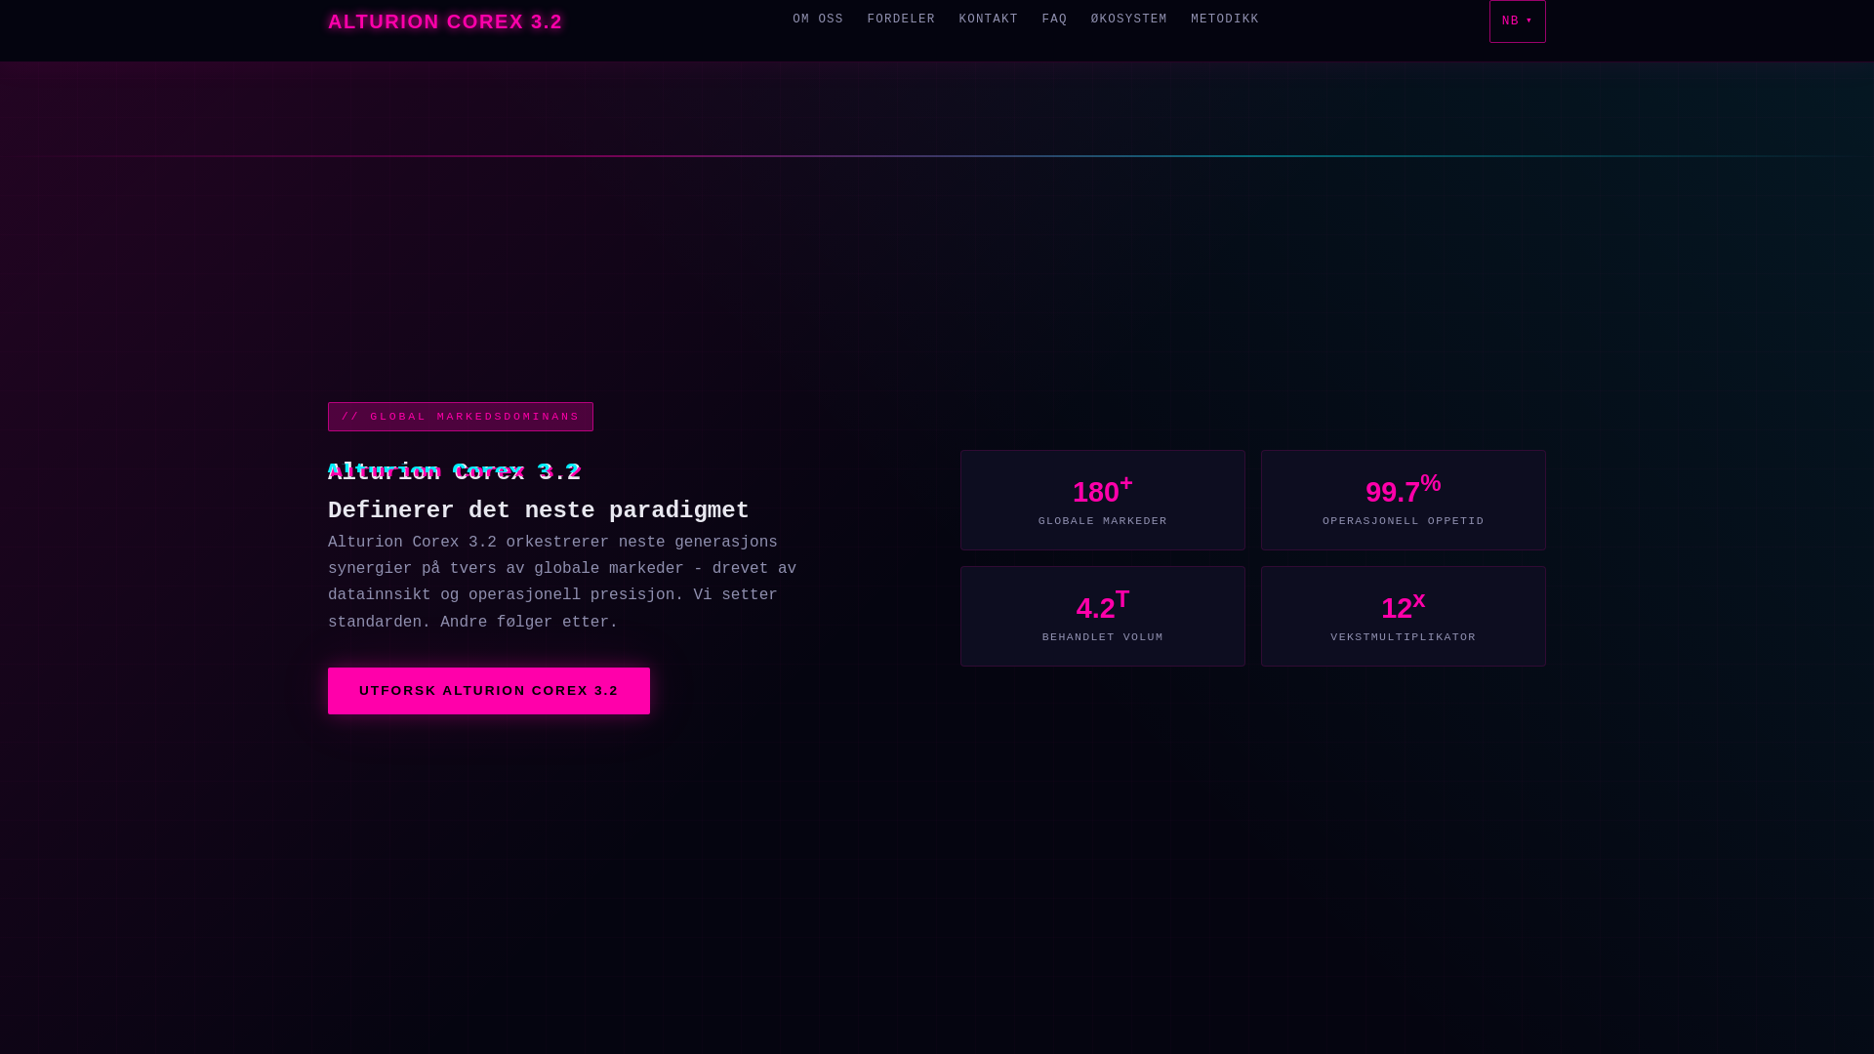Click the Utforsk Alturion Corex 3.2 button
This screenshot has height=1054, width=1874.
pyautogui.click(x=489, y=691)
